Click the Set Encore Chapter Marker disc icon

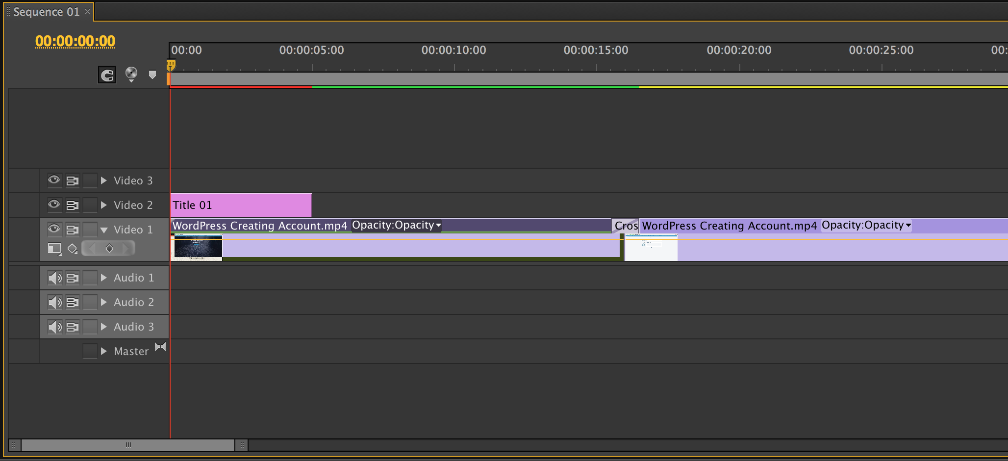pos(131,74)
